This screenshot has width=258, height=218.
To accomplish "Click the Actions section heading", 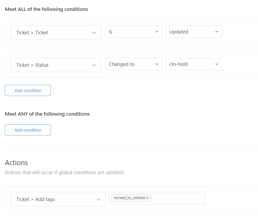I will click(16, 163).
